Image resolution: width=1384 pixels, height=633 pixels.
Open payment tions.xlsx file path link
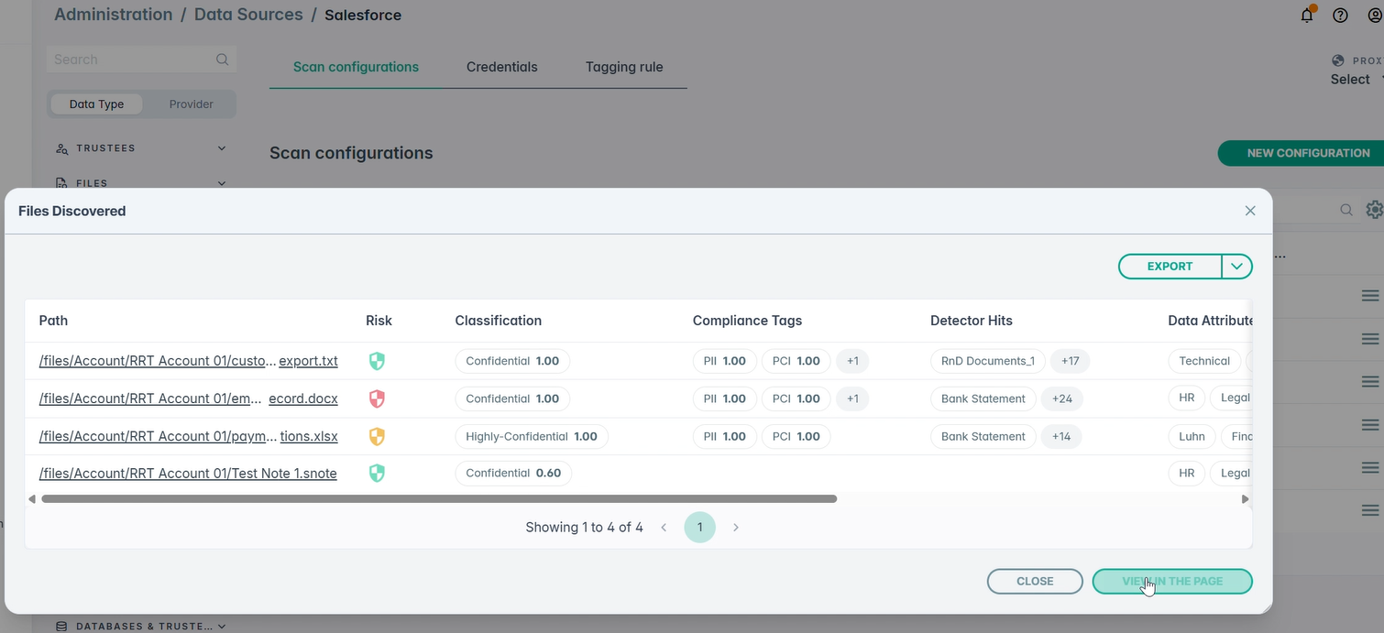click(x=189, y=436)
